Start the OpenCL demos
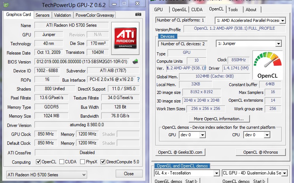The width and height of the screenshot is (294, 183). click(259, 181)
